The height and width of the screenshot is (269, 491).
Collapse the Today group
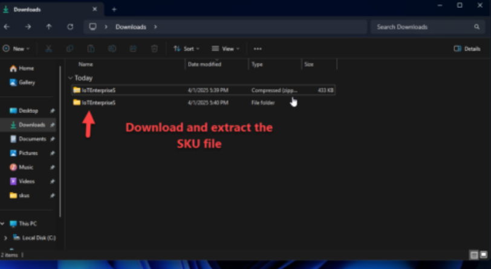click(x=71, y=78)
